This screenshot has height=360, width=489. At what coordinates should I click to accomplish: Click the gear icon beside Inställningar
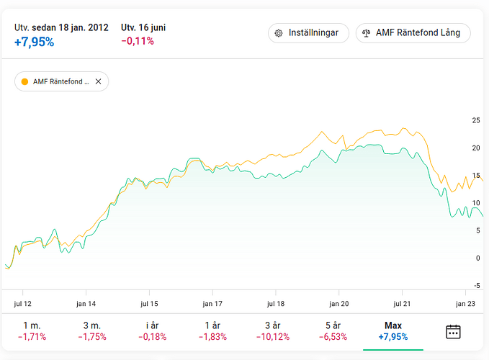pos(279,33)
